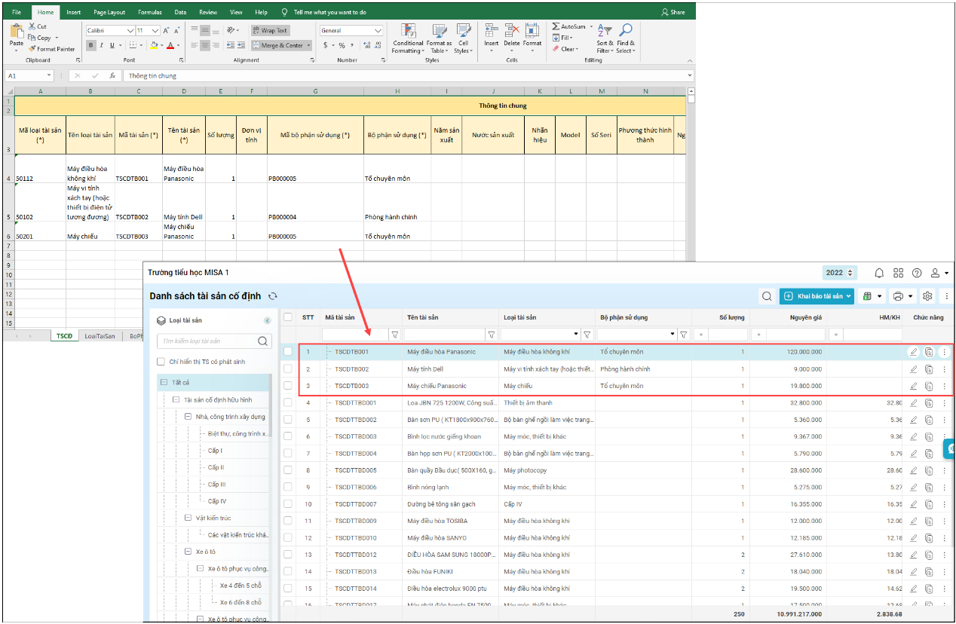The image size is (956, 624).
Task: Tick the checkbox for row TSCDTB003
Action: click(288, 386)
